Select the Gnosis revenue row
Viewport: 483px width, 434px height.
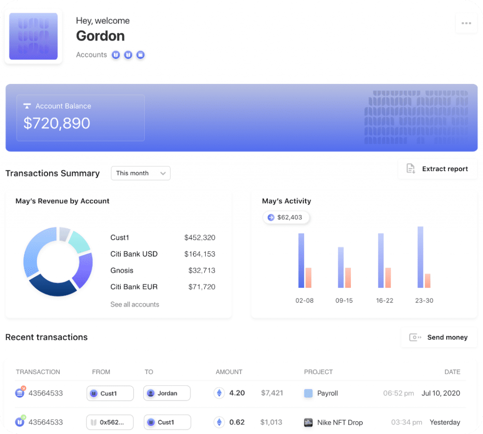click(163, 270)
